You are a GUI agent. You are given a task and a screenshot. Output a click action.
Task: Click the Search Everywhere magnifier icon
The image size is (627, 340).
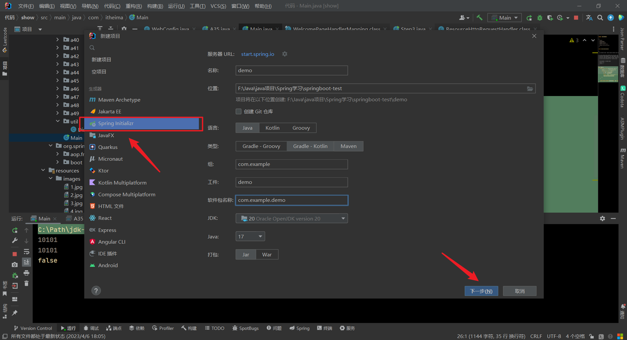pos(601,18)
